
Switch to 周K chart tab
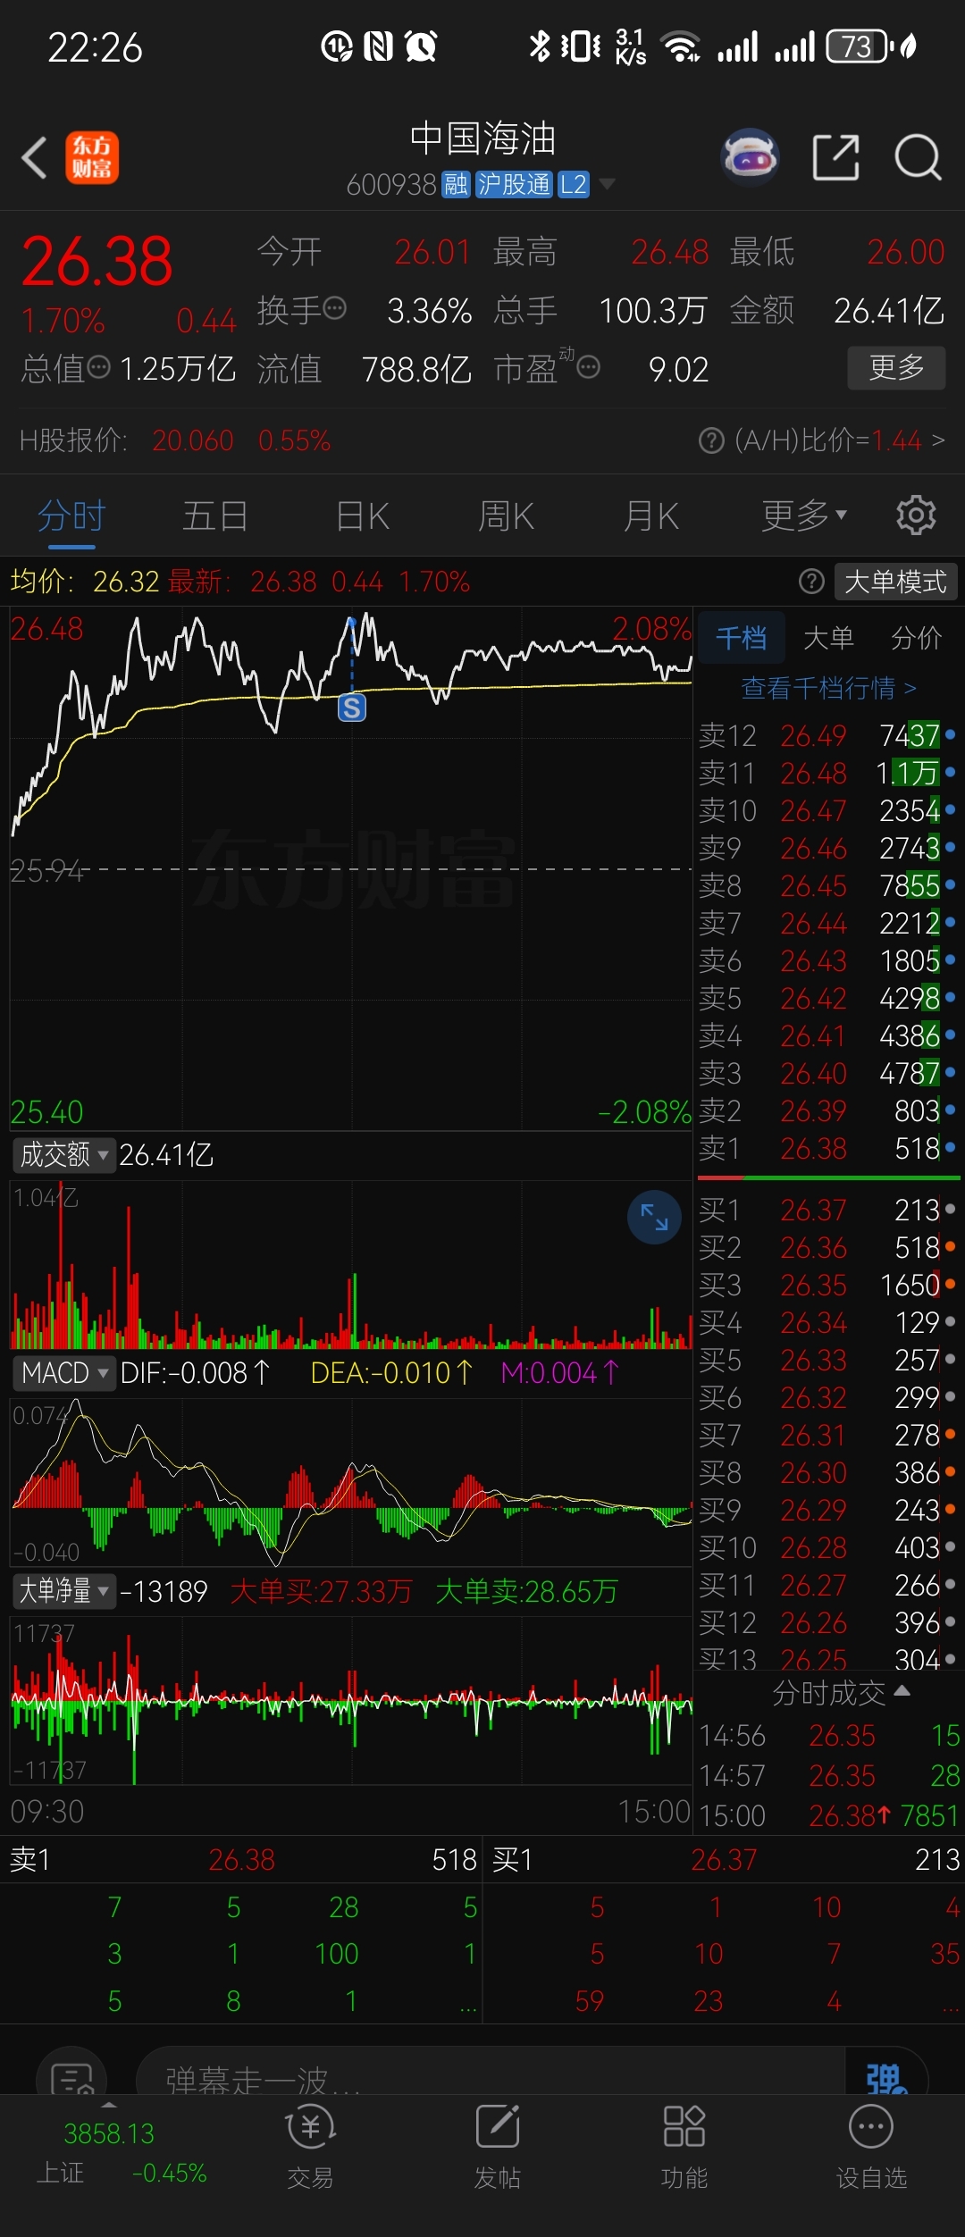point(506,515)
